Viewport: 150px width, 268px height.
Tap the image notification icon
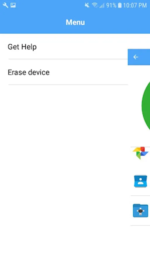(x=13, y=5)
